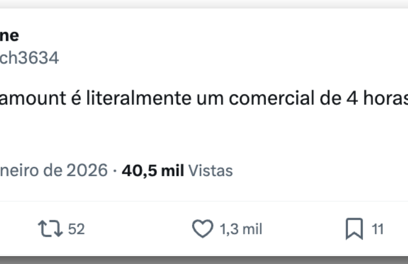Click the repost arrows icon

coord(50,229)
